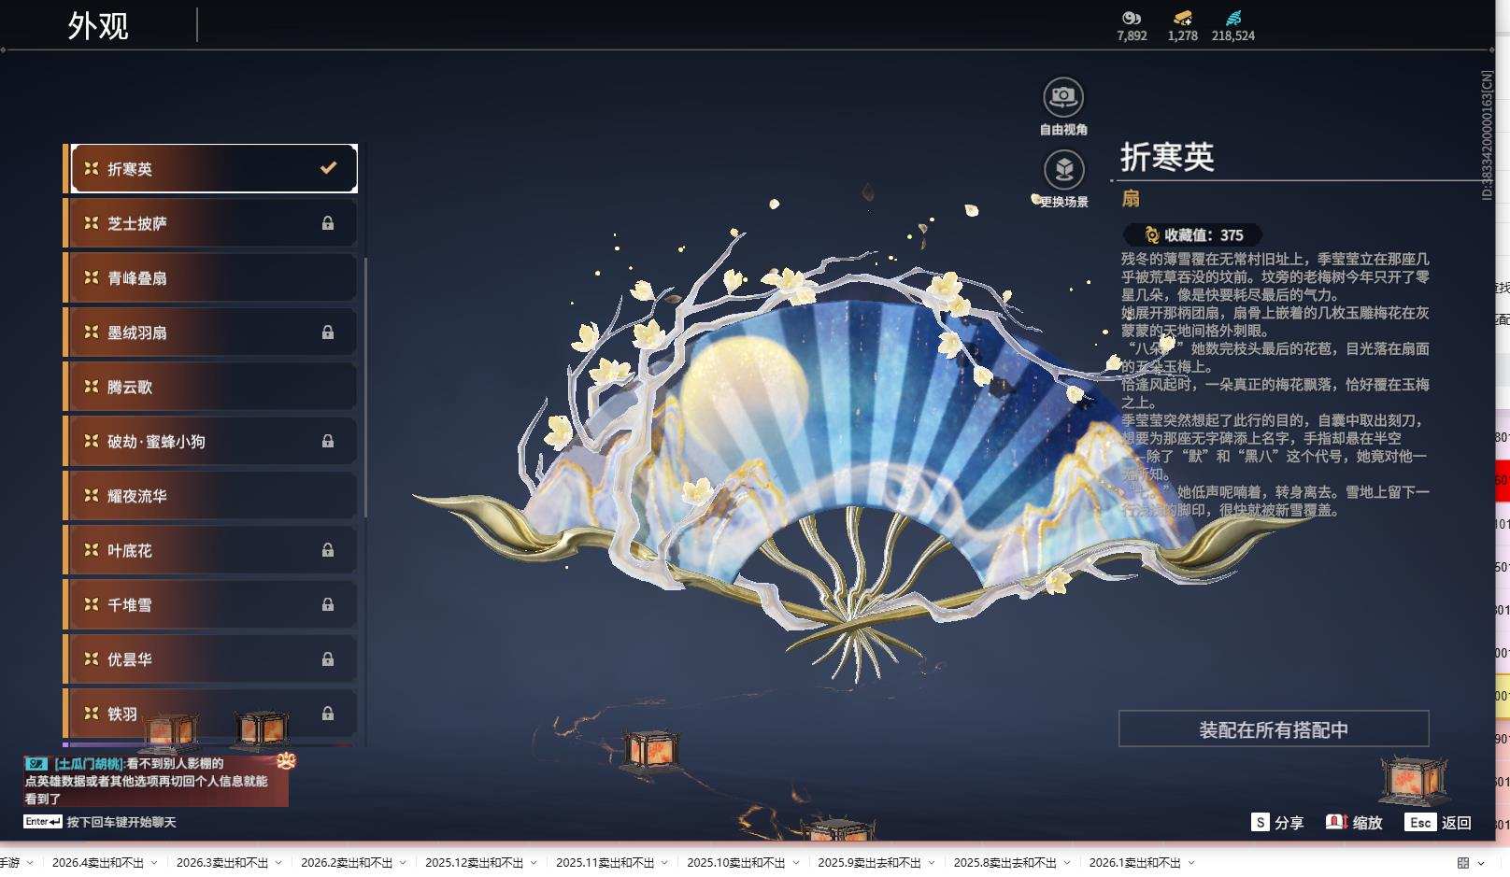The height and width of the screenshot is (877, 1510).
Task: Click the jade currency icon showing 218,524
Action: click(x=1233, y=17)
